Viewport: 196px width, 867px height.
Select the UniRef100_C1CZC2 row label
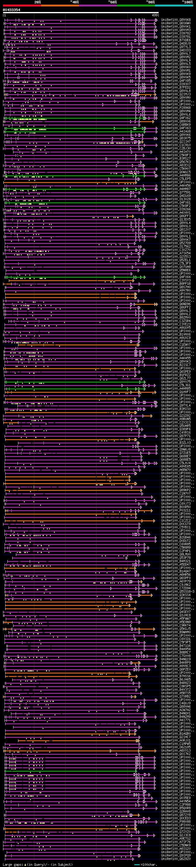[x=176, y=520]
